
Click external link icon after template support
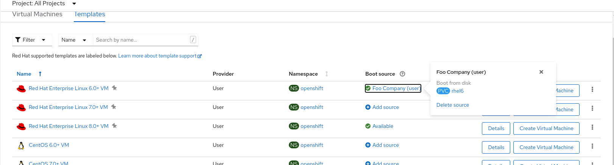[199, 56]
